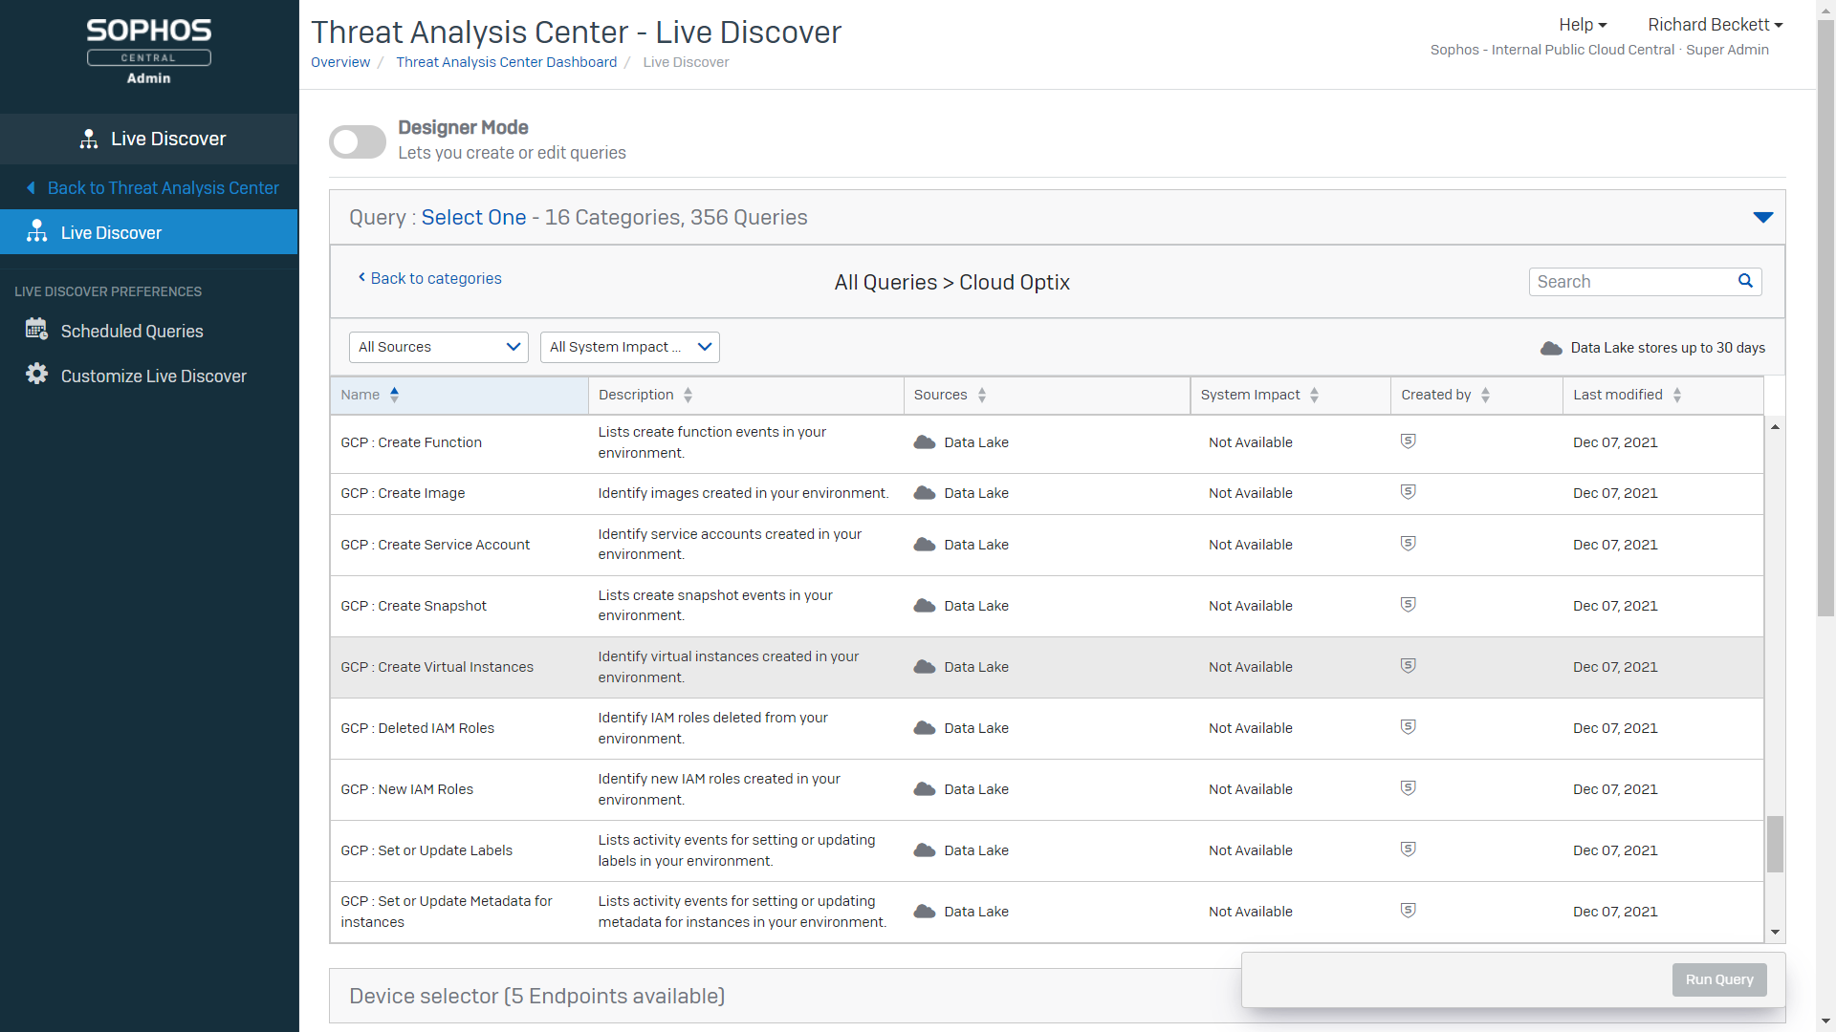The image size is (1836, 1032).
Task: Click the Run Query button
Action: [1718, 979]
